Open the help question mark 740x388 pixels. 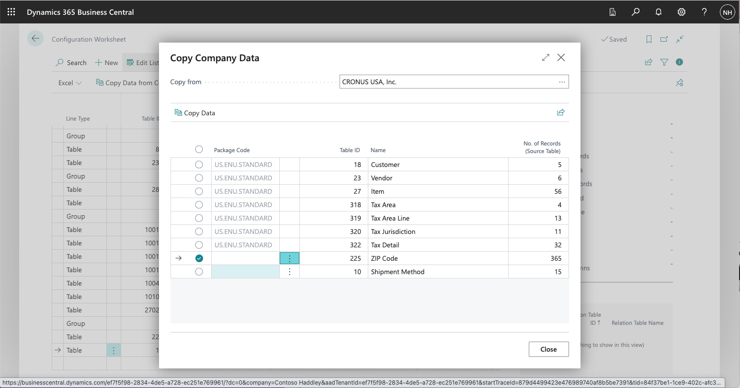(x=704, y=12)
